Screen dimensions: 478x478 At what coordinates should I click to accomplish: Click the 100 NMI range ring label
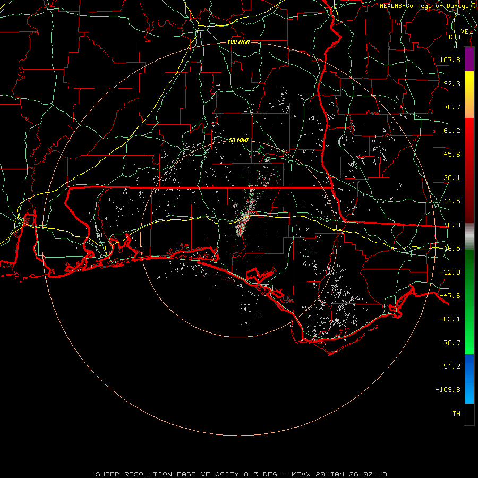(x=238, y=42)
